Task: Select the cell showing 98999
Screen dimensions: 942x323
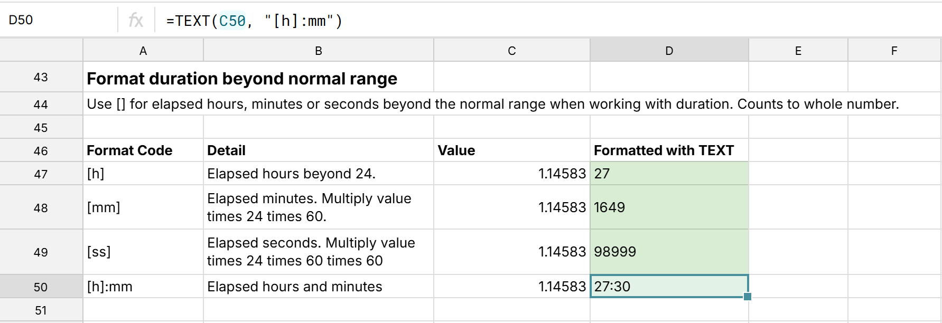Action: (x=669, y=252)
